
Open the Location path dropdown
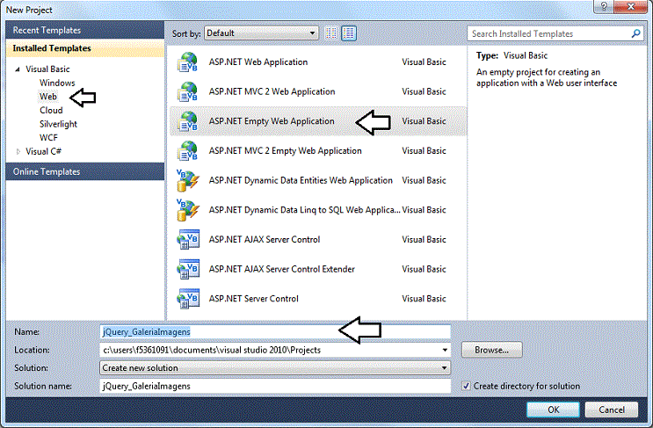coord(445,350)
